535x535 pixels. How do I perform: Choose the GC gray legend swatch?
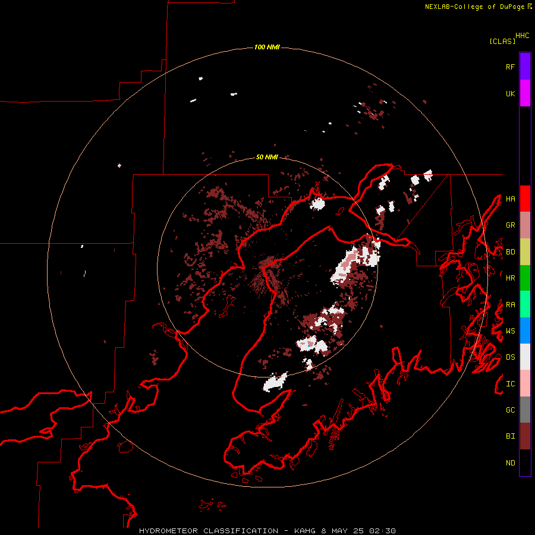pyautogui.click(x=525, y=410)
